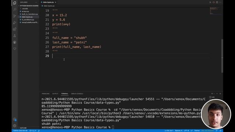
Task: Select the TERMINAL panel tab
Action: 65,94
